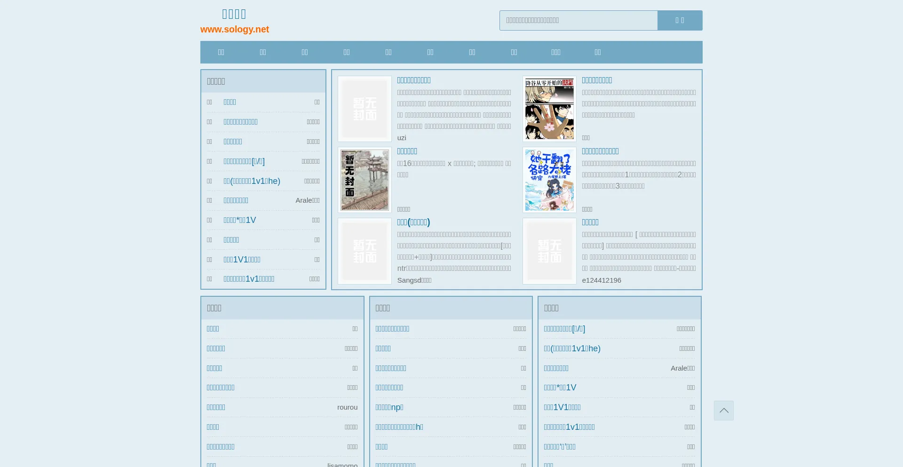The height and width of the screenshot is (467, 903).
Task: Open the blue cartoon girl book cover
Action: click(549, 180)
